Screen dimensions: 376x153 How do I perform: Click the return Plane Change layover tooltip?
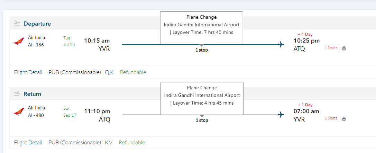202,96
